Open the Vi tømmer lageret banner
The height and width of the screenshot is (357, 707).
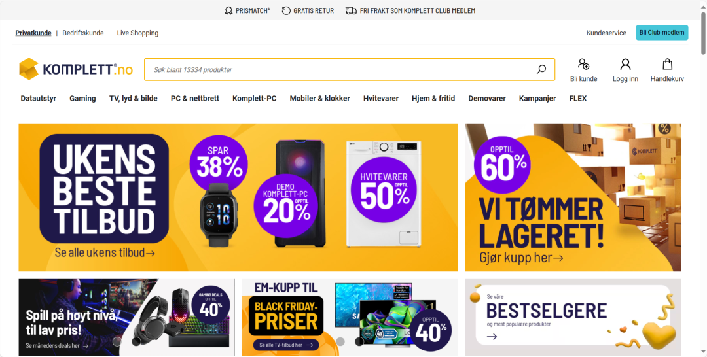coord(573,197)
